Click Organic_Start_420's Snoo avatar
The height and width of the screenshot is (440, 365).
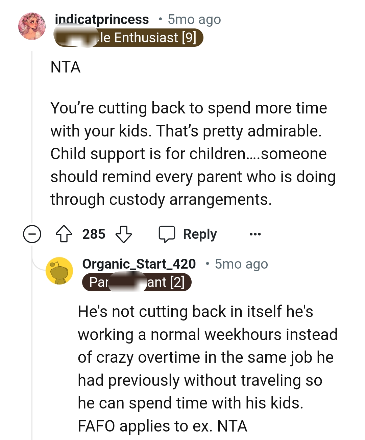[x=59, y=271]
